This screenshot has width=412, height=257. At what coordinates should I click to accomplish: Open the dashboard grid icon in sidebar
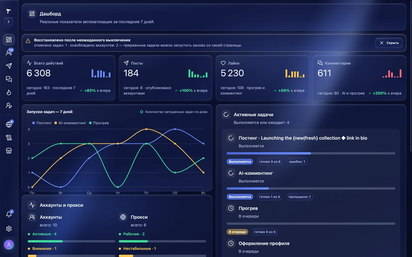[9, 40]
